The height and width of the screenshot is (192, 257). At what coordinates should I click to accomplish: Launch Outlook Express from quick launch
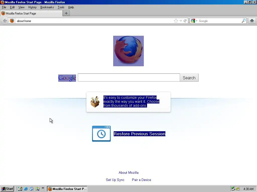pos(31,189)
